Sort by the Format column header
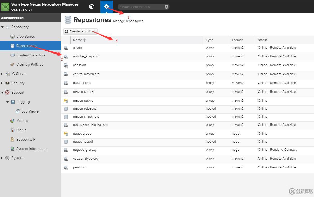Viewport: 314px width, 197px height. 242,40
